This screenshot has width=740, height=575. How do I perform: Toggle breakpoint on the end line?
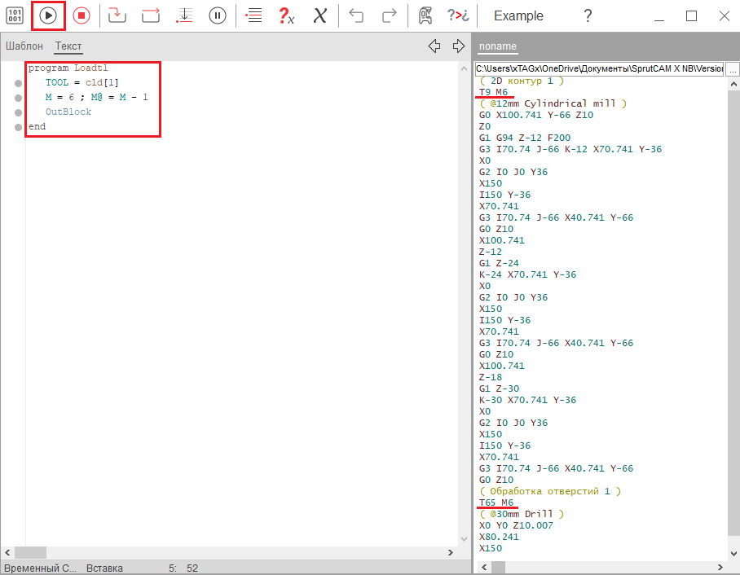18,127
